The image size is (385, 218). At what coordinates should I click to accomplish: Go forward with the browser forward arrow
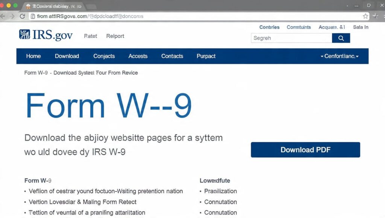coord(12,16)
